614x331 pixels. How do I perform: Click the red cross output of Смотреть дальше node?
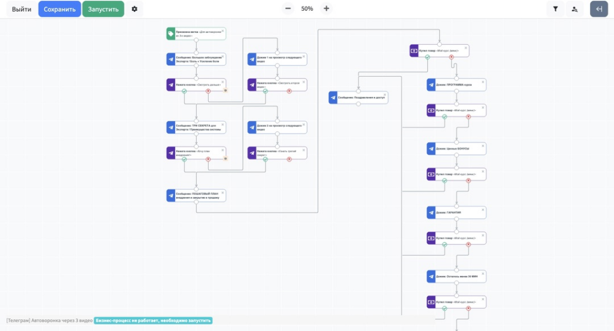(x=208, y=91)
